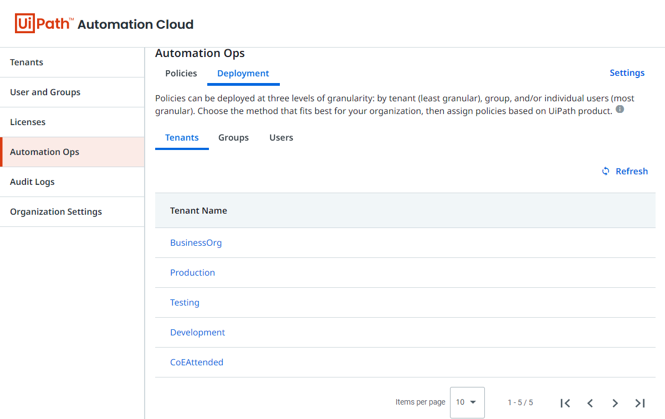This screenshot has height=419, width=665.
Task: Click the Items per page label
Action: coord(421,402)
